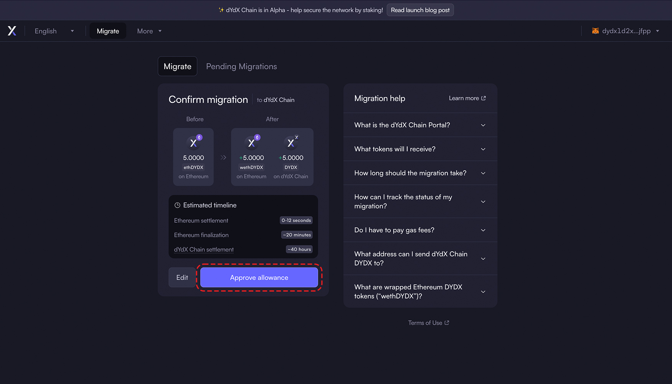672x384 pixels.
Task: Click the +5.0000 wethDYDX amount
Action: (x=252, y=158)
